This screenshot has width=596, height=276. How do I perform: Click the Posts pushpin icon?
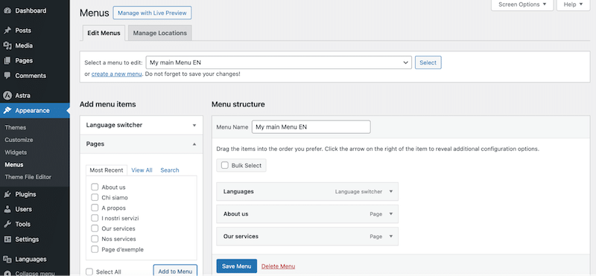(7, 31)
